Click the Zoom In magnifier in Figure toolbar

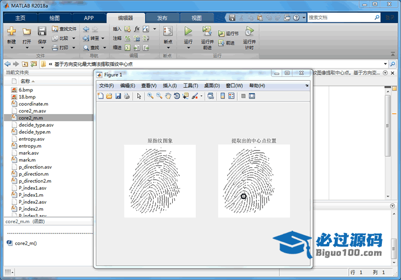150,96
